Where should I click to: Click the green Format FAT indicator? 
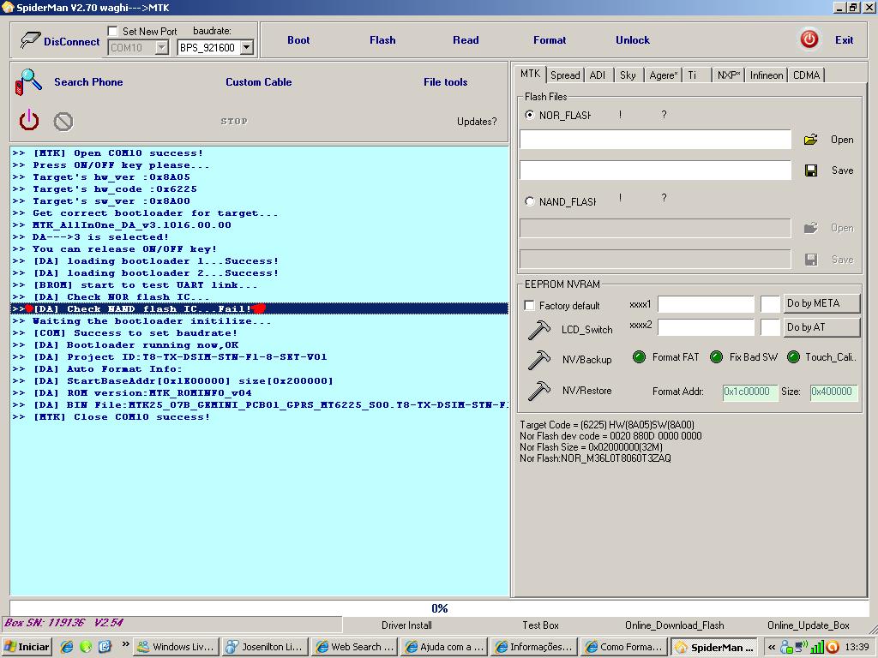[639, 357]
